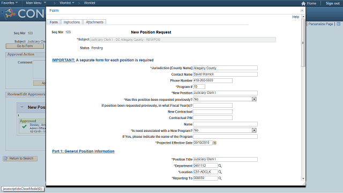The height and width of the screenshot is (193, 343).
Task: Open the Help link
Action: pyautogui.click(x=295, y=17)
